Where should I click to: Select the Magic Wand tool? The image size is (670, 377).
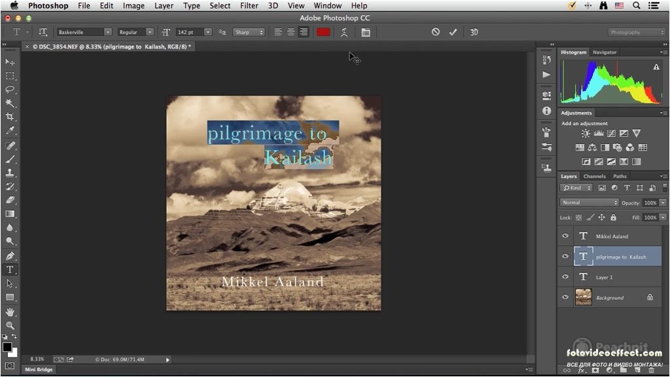click(x=10, y=103)
